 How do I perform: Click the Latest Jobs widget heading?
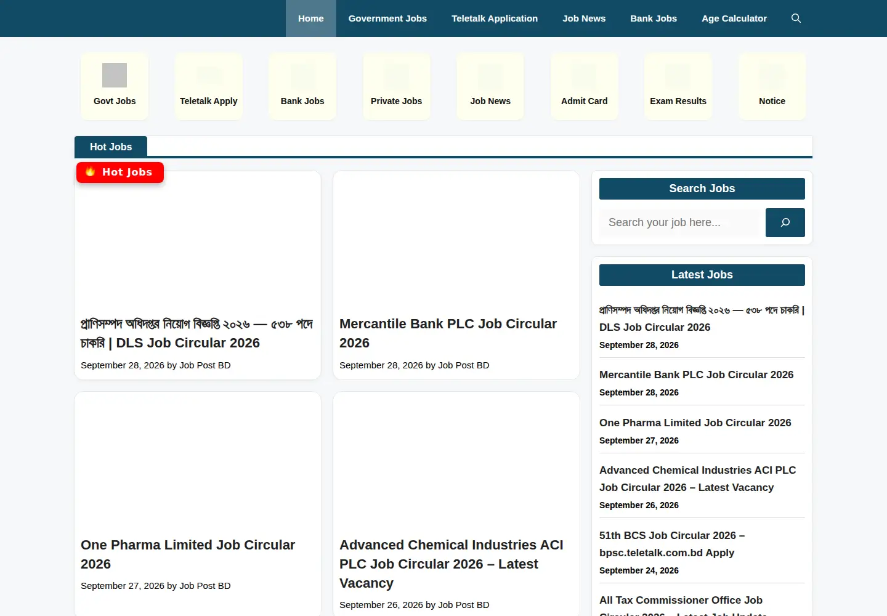(x=702, y=275)
